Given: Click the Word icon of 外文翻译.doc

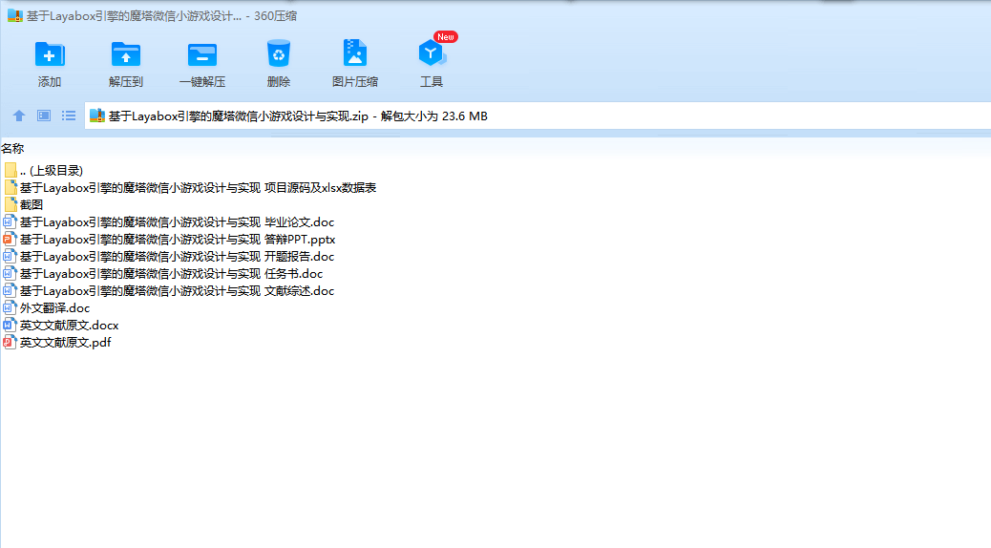Looking at the screenshot, I should 10,307.
